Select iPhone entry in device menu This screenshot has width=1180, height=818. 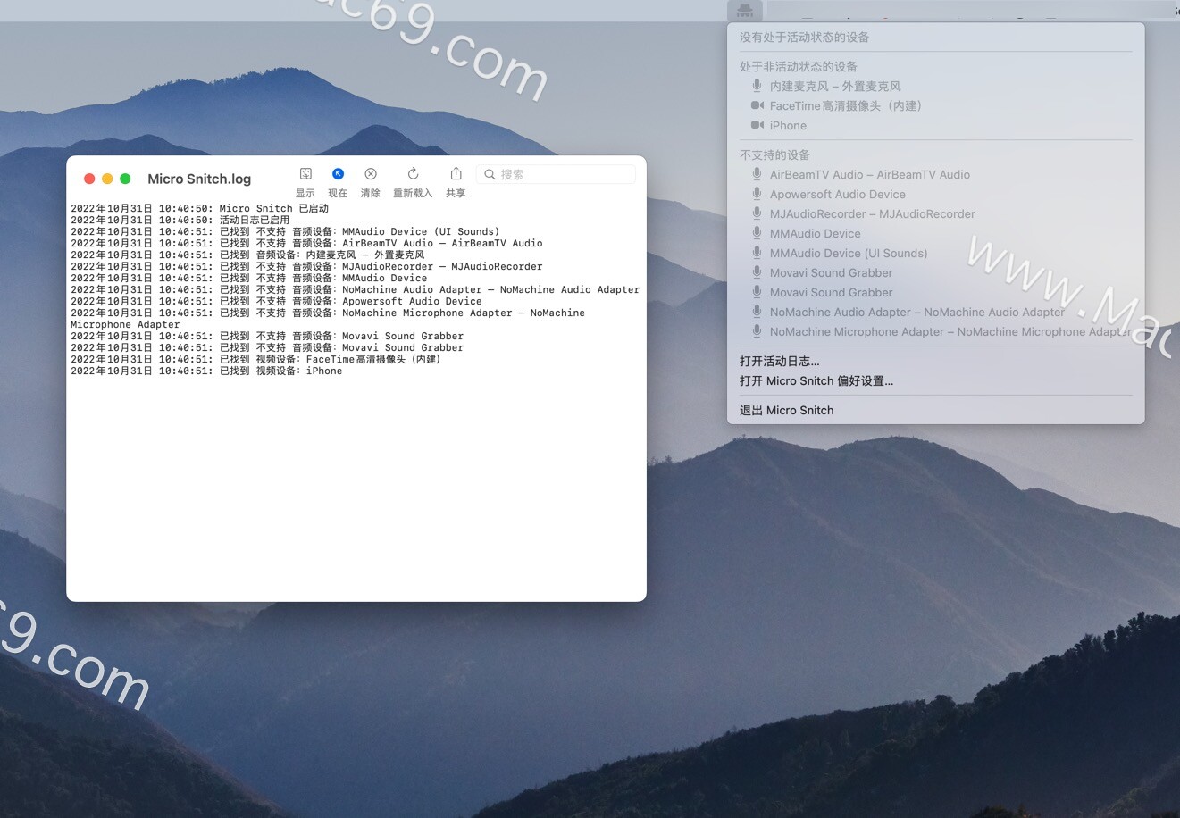tap(788, 125)
